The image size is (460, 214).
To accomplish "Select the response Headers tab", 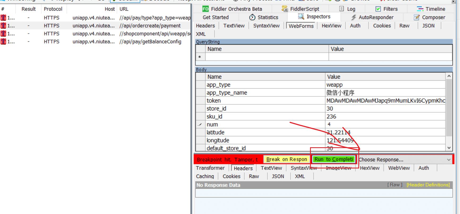I will 243,168.
